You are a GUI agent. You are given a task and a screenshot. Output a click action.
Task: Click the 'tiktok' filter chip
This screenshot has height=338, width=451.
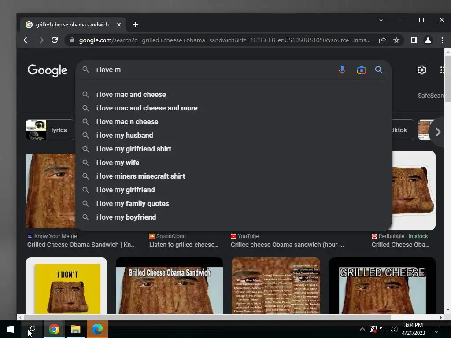click(403, 130)
